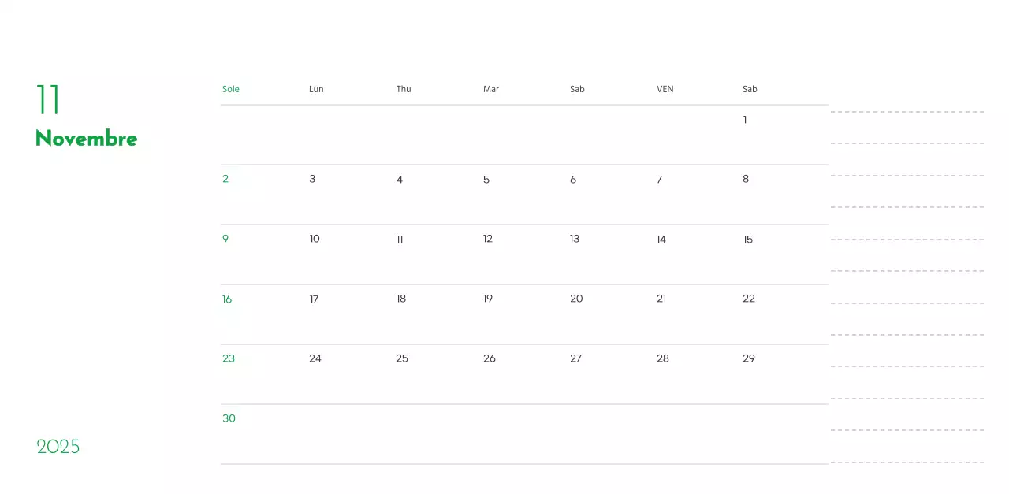Select the date 15 cell

point(748,240)
